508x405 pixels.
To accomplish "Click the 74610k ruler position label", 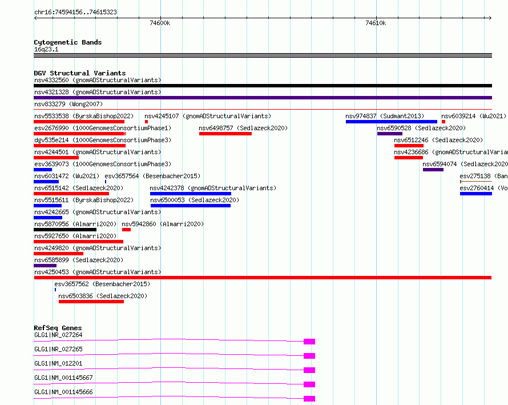I will (376, 23).
